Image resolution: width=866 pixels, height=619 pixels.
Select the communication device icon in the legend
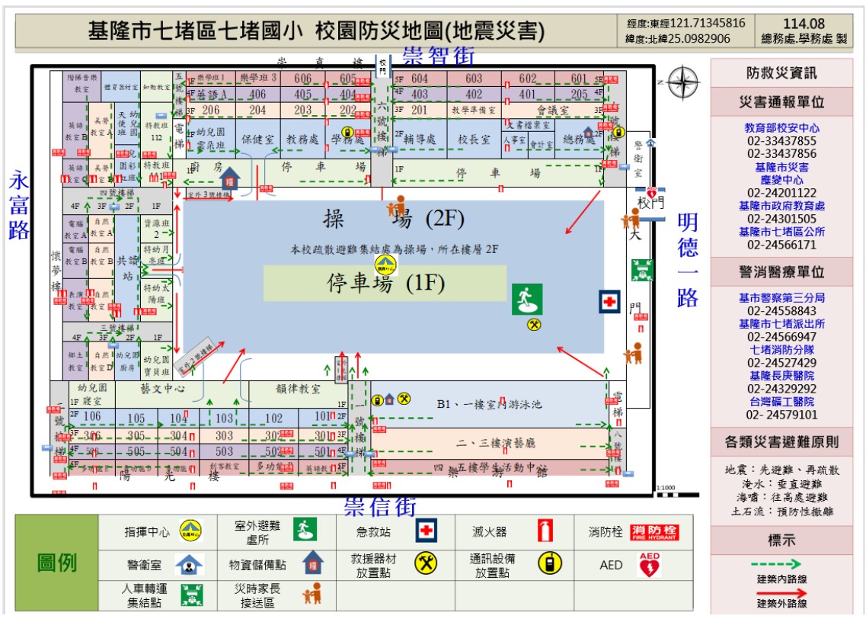pyautogui.click(x=548, y=563)
